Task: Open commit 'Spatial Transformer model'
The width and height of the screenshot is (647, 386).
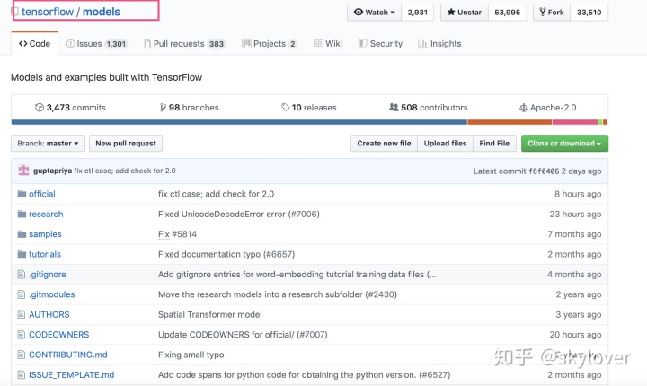Action: [210, 315]
